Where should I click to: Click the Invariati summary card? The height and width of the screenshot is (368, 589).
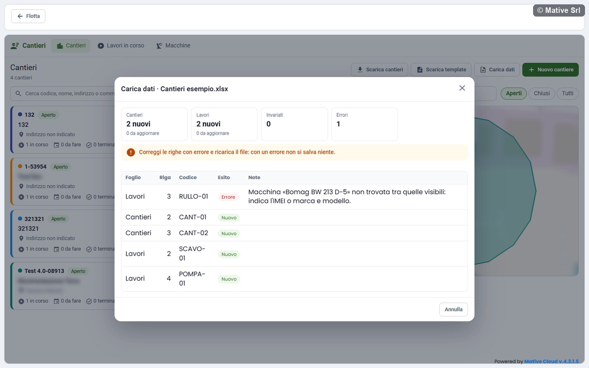pyautogui.click(x=294, y=124)
